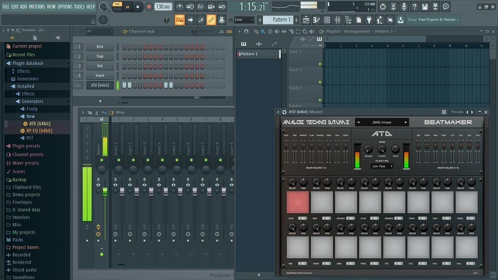Image resolution: width=498 pixels, height=280 pixels.
Task: Click the ATD KICK drum volume slider
Action: coord(286,146)
